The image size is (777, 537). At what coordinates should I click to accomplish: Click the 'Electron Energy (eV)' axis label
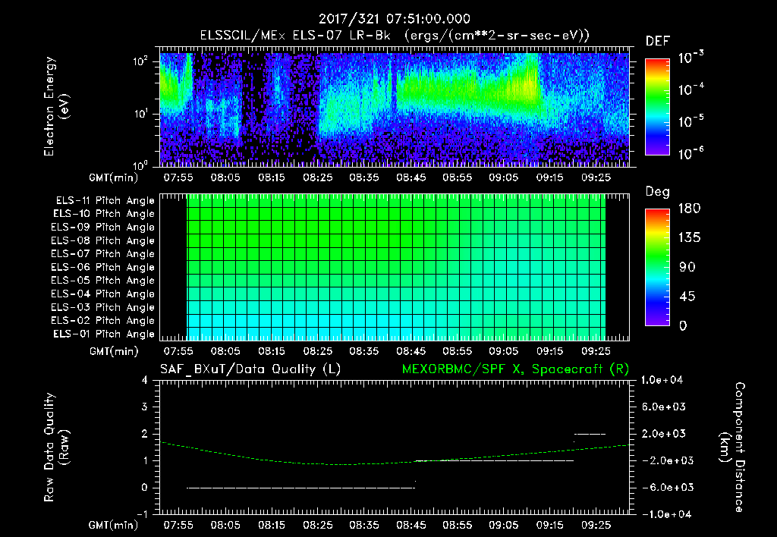[x=55, y=106]
